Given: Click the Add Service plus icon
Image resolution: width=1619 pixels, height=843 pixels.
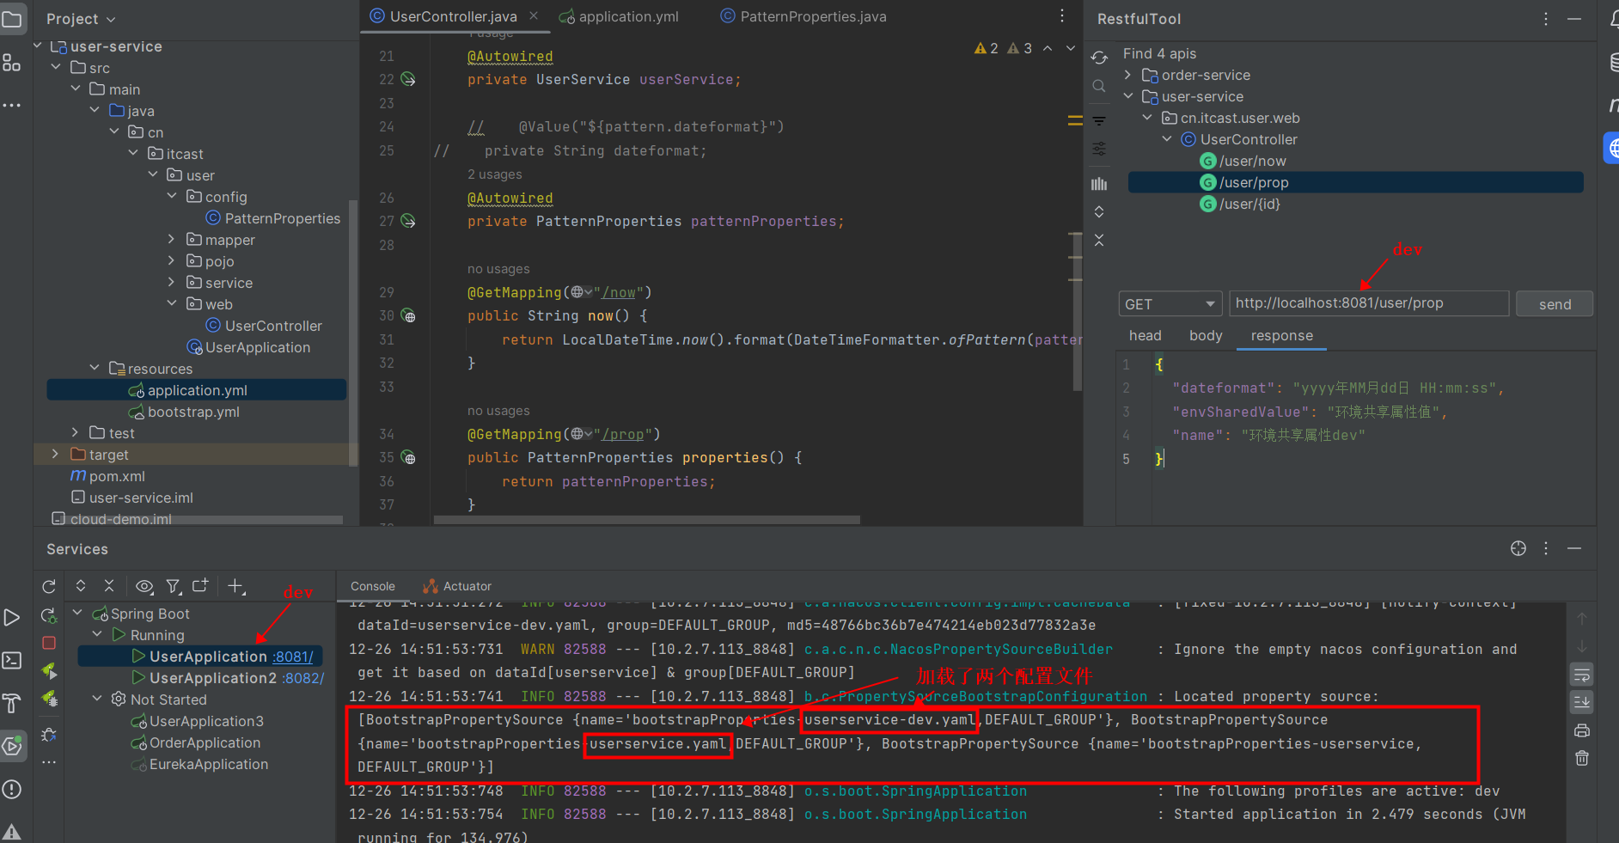Looking at the screenshot, I should [x=235, y=586].
